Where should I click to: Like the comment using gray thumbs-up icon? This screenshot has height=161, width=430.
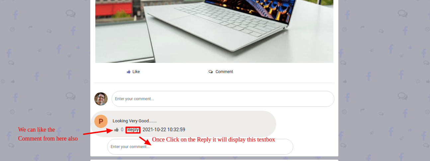tap(116, 130)
